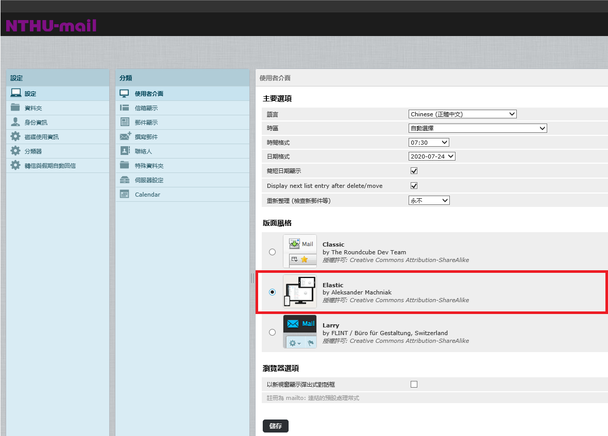
Task: Click the contact icon beside 聯絡人
Action: 125,151
